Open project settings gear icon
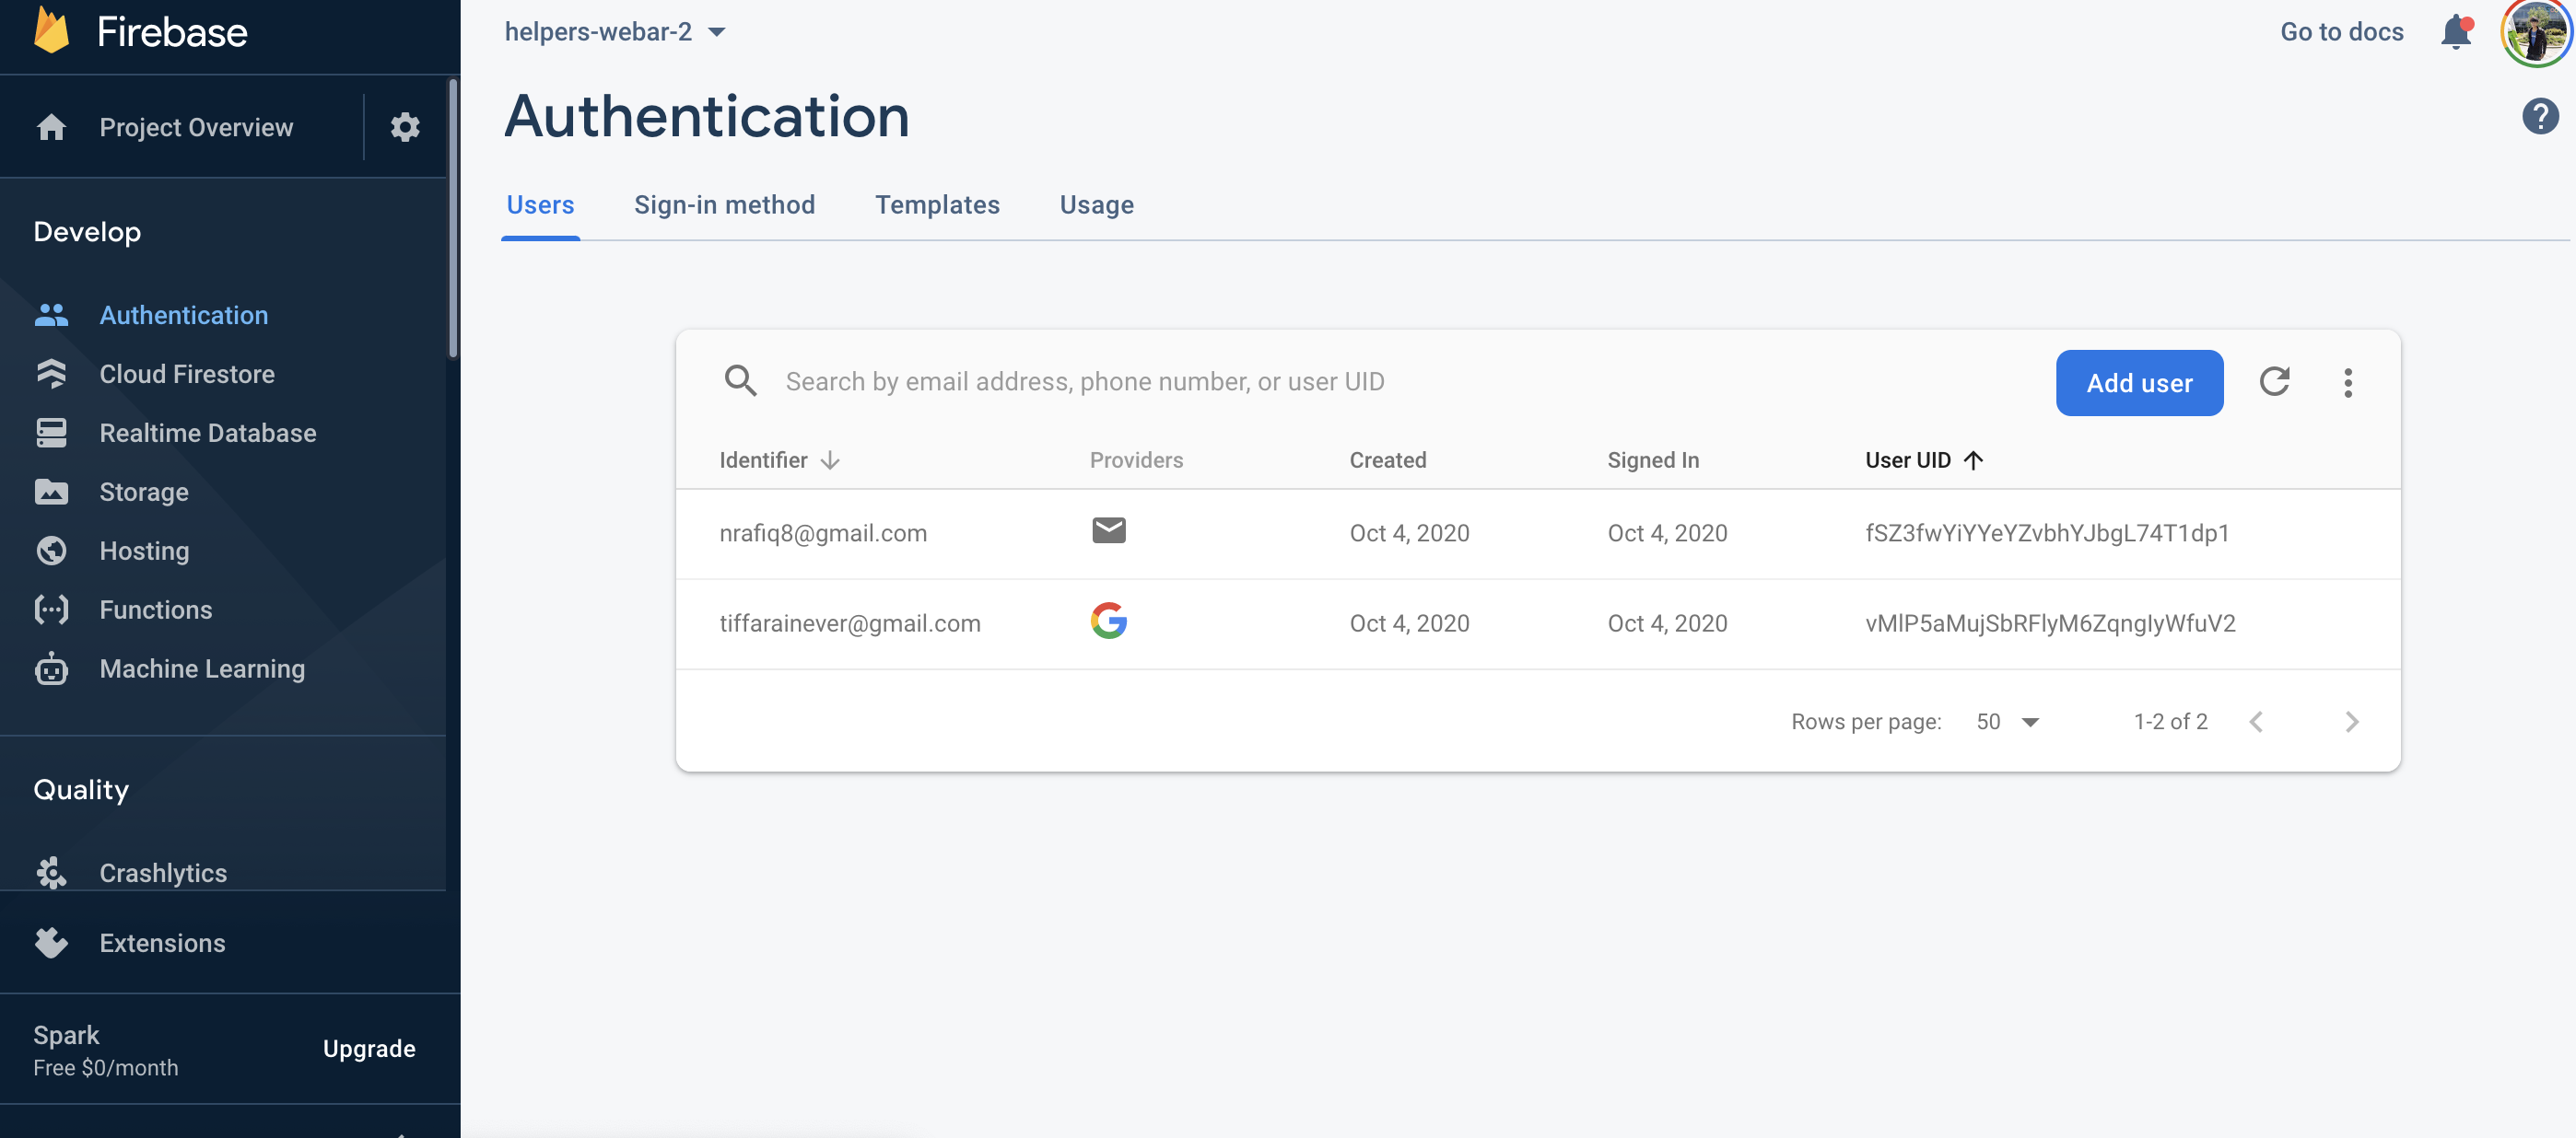 click(404, 127)
